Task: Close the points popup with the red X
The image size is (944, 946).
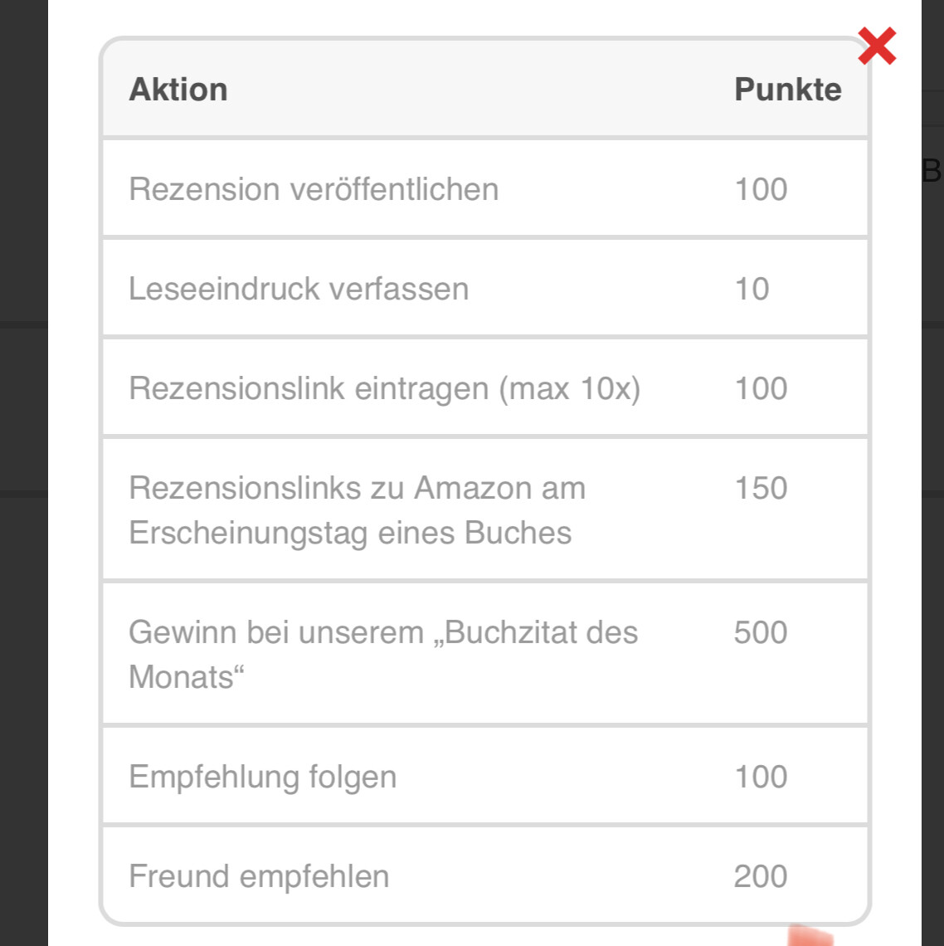Action: pos(877,46)
